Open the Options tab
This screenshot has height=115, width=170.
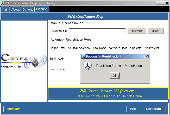coord(28,9)
